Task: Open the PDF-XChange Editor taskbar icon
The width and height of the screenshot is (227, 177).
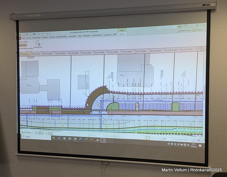Action: pos(102,140)
